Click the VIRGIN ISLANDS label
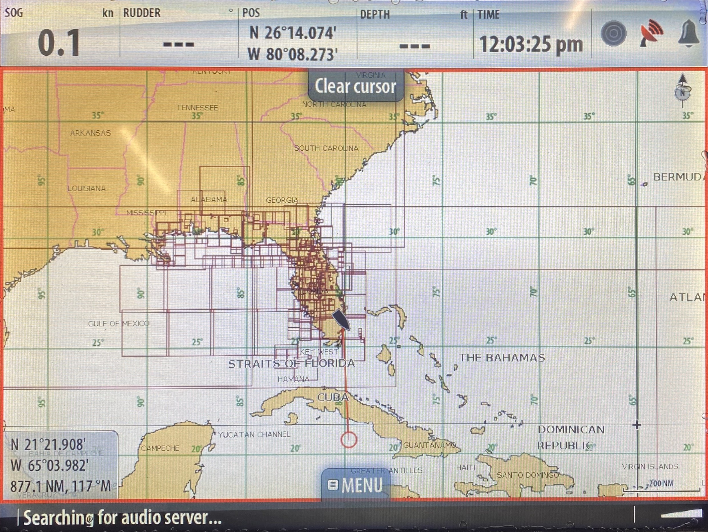Screen dimensions: 708x532 click(650, 467)
